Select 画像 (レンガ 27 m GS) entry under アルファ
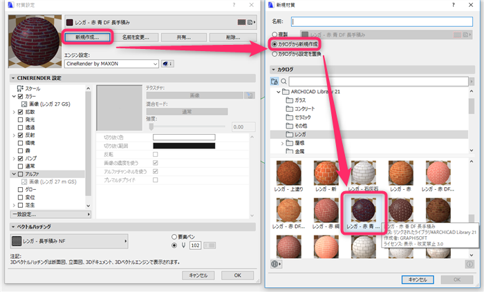 (x=49, y=182)
